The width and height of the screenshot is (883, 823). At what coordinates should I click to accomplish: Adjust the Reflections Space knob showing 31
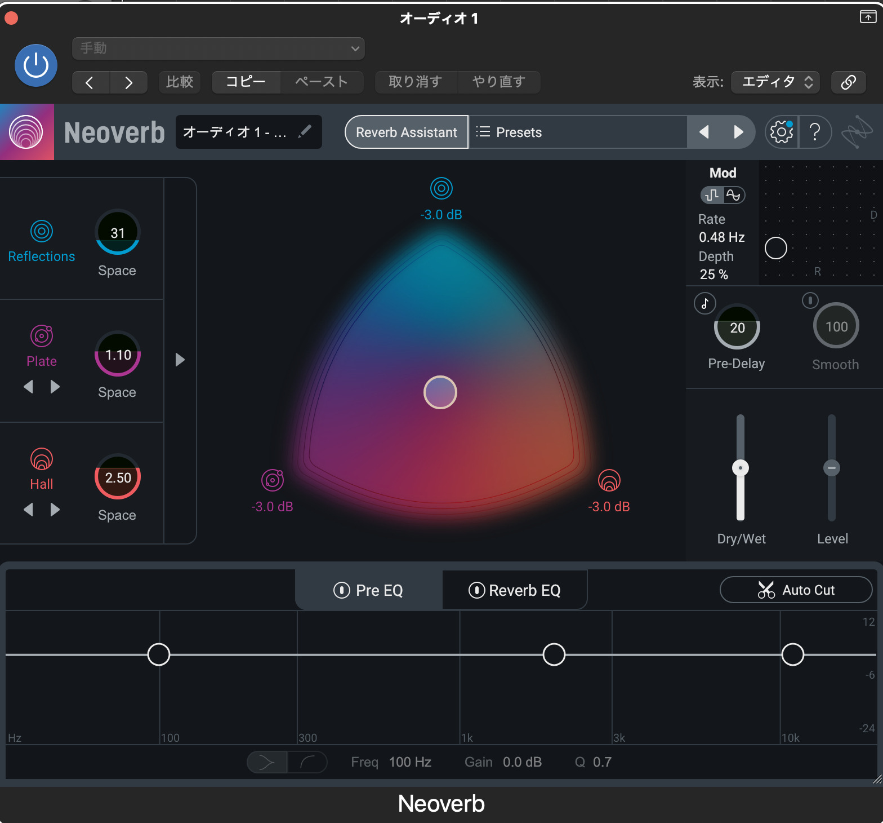(x=118, y=232)
